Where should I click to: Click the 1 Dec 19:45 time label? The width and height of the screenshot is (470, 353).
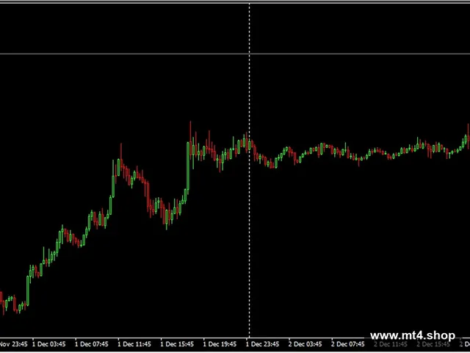pyautogui.click(x=220, y=344)
